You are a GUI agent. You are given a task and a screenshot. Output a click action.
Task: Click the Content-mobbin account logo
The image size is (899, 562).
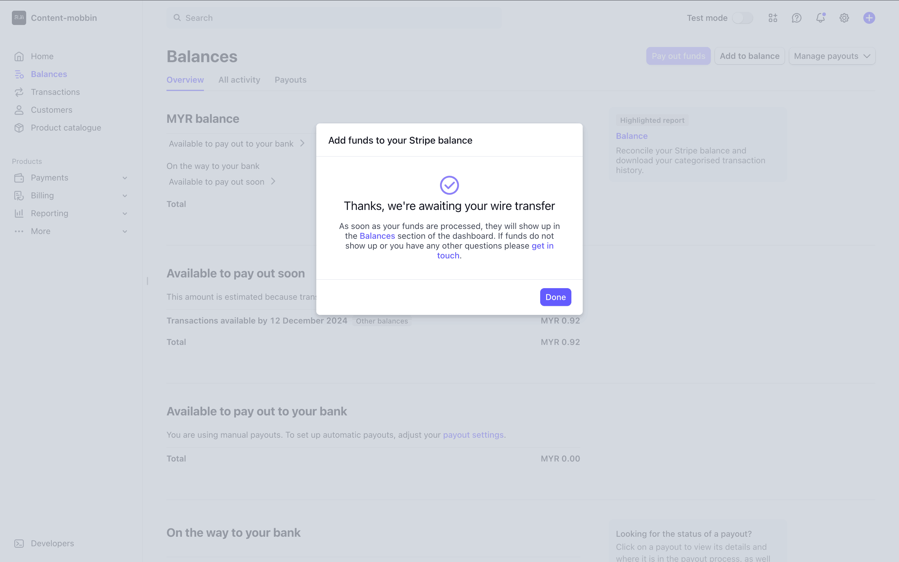[x=19, y=18]
